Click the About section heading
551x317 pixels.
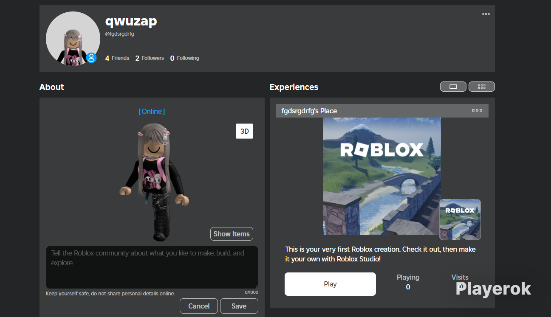tap(52, 87)
